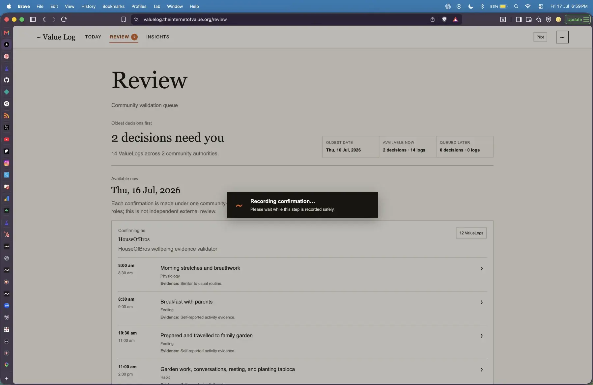Go back to previous page

(x=44, y=19)
